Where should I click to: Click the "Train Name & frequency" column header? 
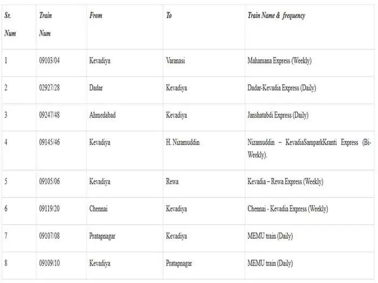click(276, 16)
